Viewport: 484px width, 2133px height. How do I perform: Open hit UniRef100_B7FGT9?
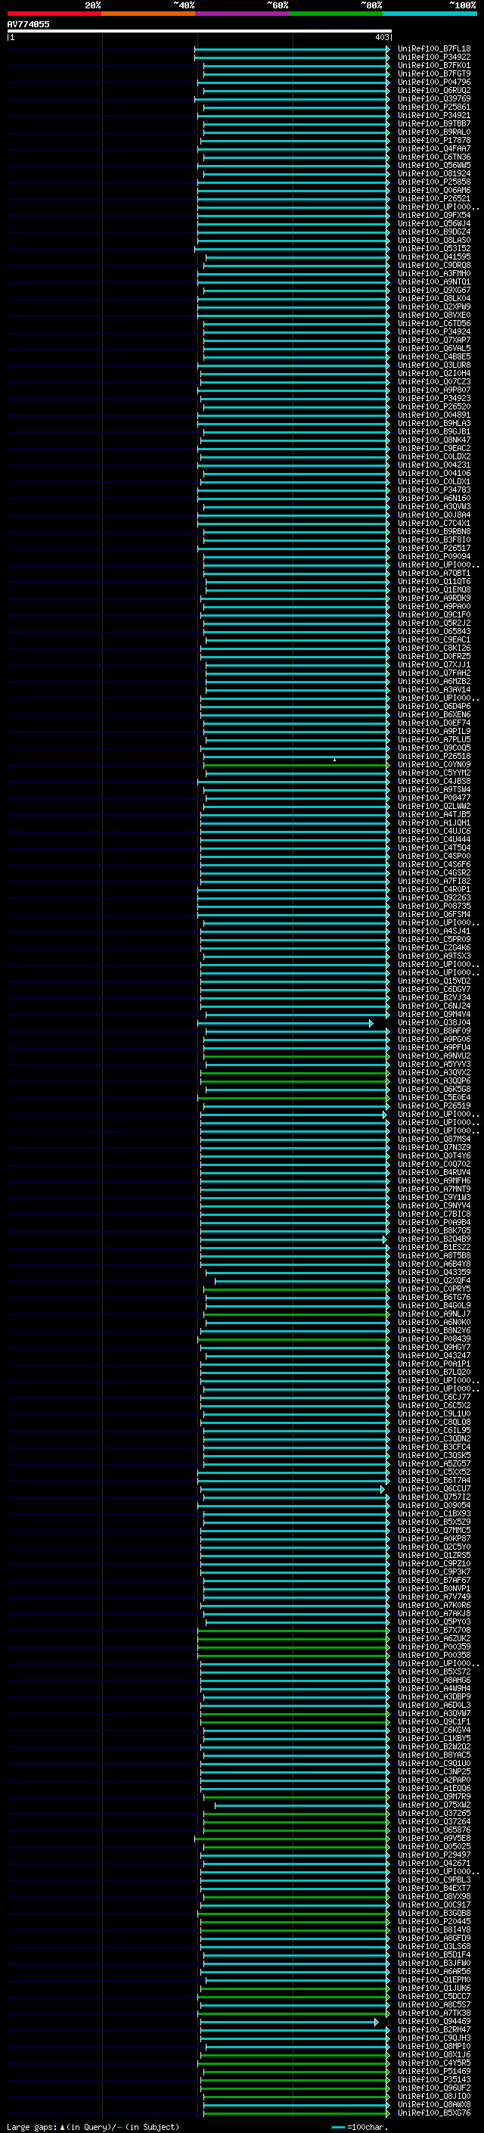pos(433,73)
